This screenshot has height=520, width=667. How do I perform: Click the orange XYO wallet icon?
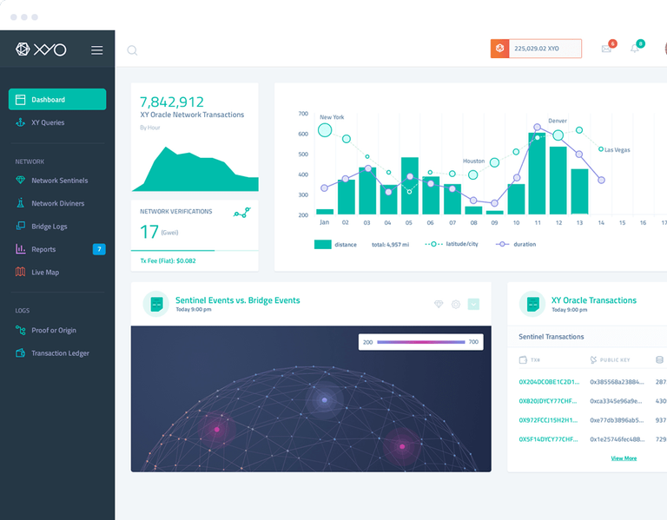pos(500,49)
